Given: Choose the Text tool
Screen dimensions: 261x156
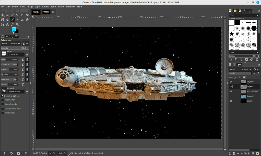Looking at the screenshot, I should [x=7, y=24].
